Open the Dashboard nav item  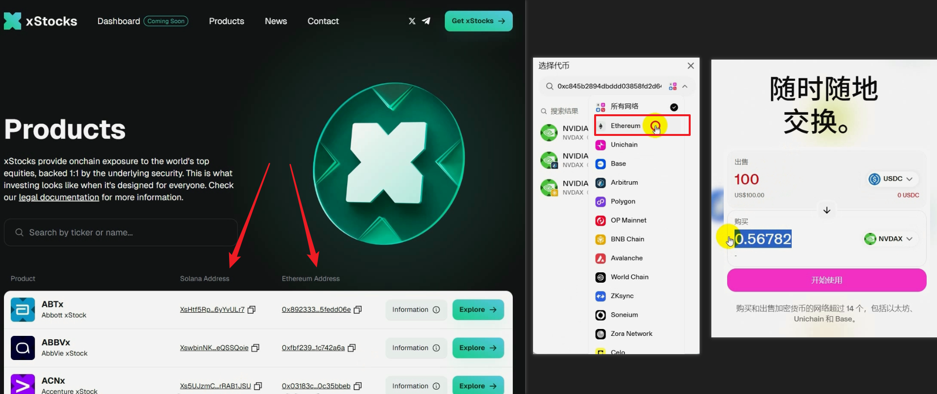[119, 21]
